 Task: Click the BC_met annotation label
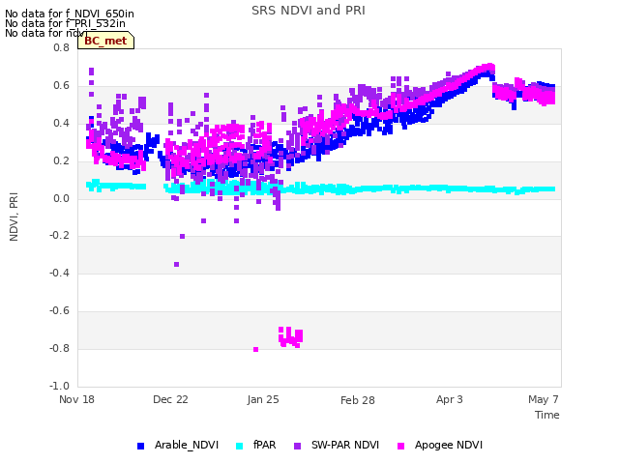[x=105, y=41]
